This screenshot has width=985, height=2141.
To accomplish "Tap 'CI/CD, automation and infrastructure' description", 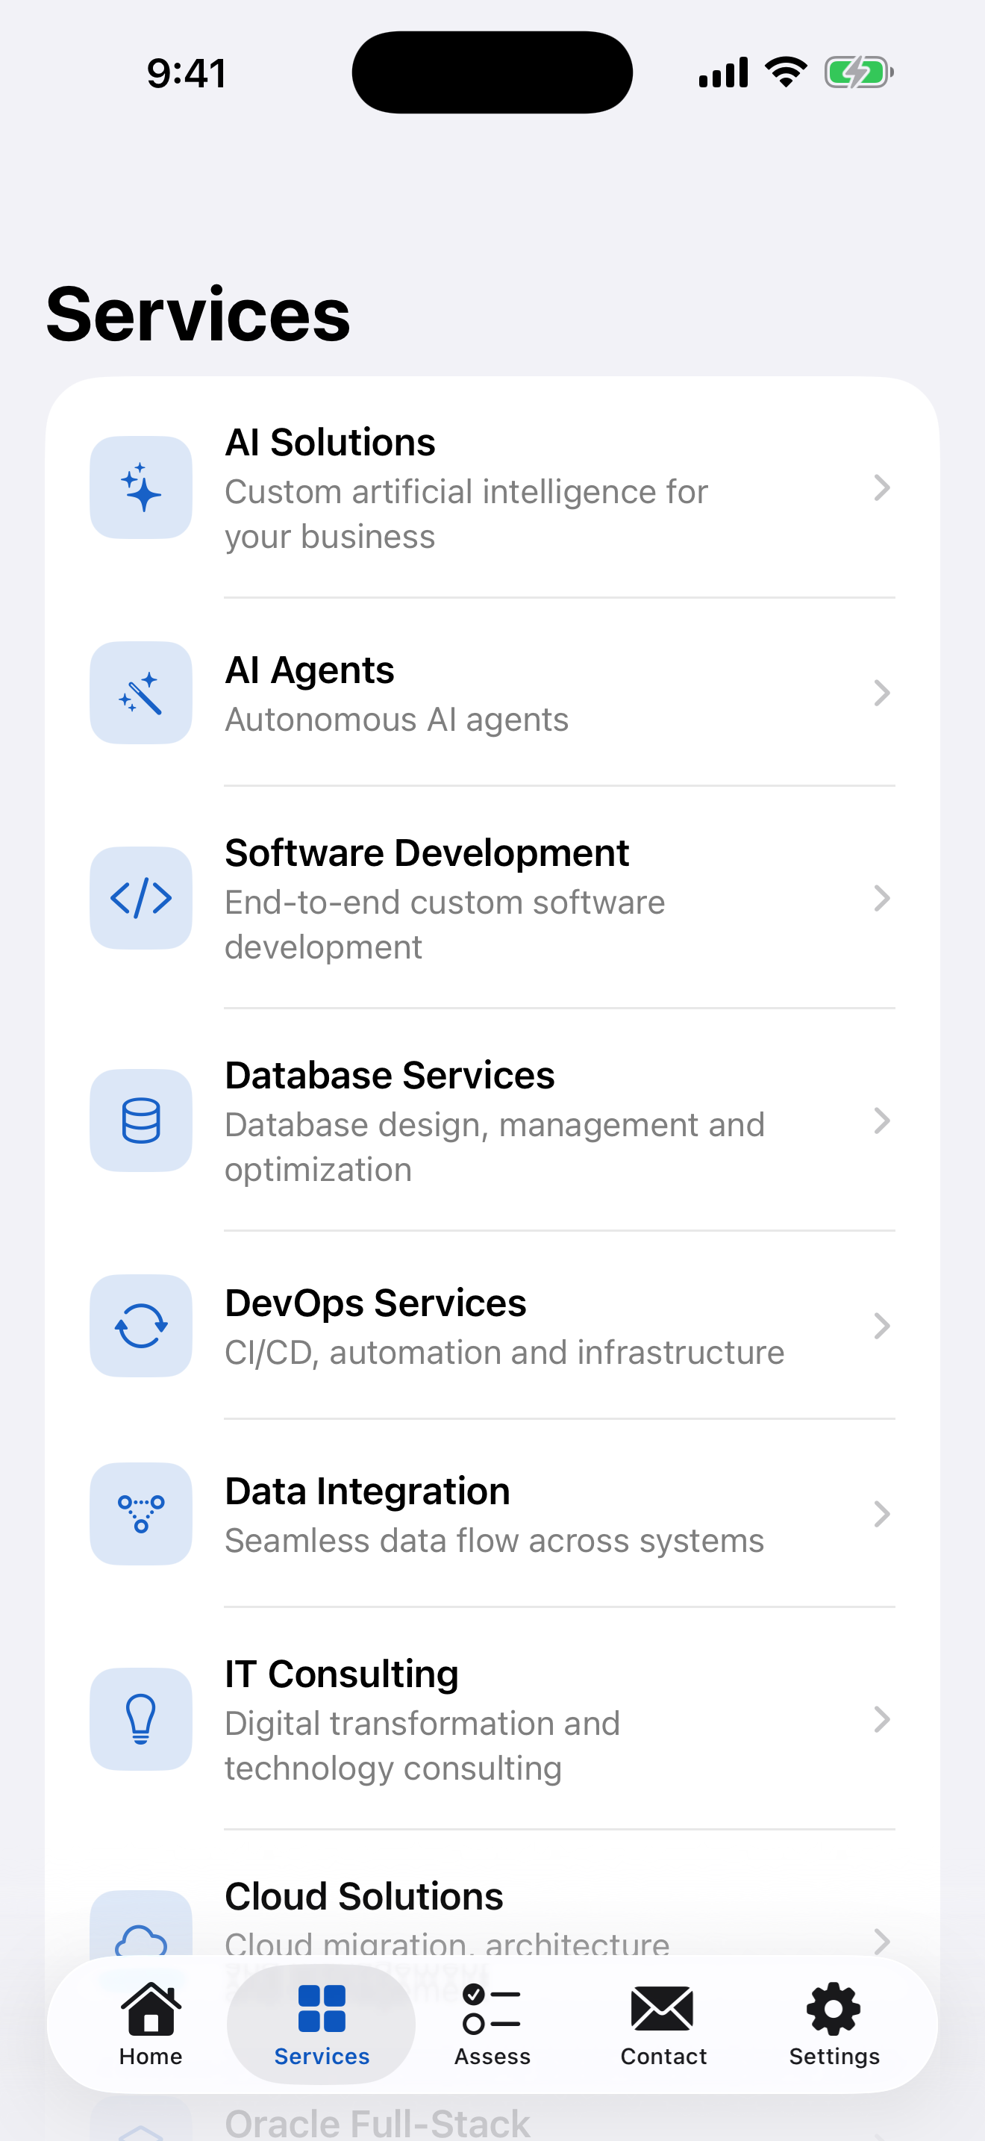I will point(504,1352).
